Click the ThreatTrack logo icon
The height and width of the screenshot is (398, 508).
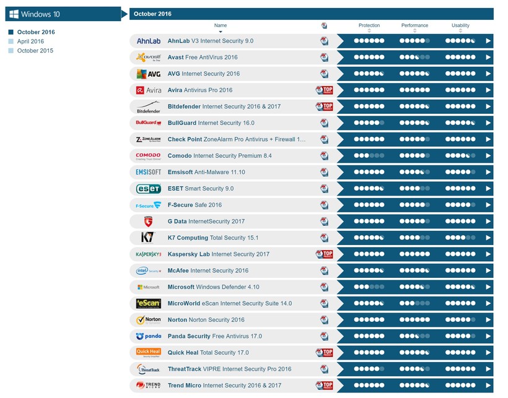[149, 369]
